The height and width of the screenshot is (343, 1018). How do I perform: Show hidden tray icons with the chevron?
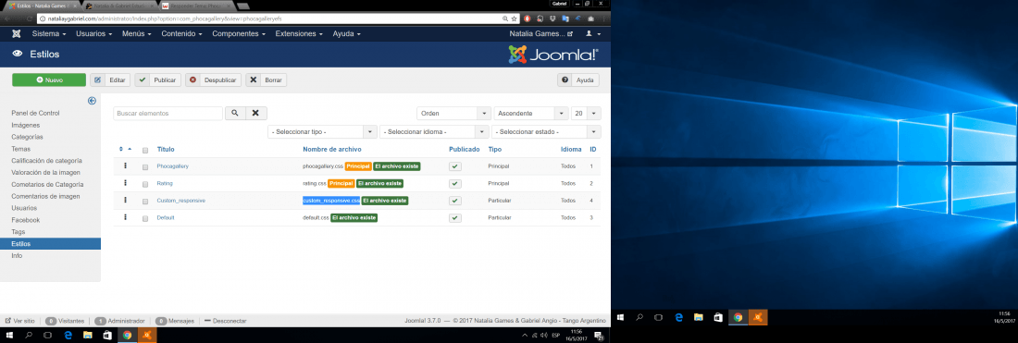(525, 336)
